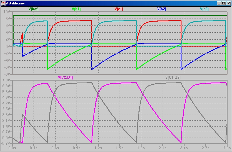Click the Astable.raw window icon

[x=3, y=3]
